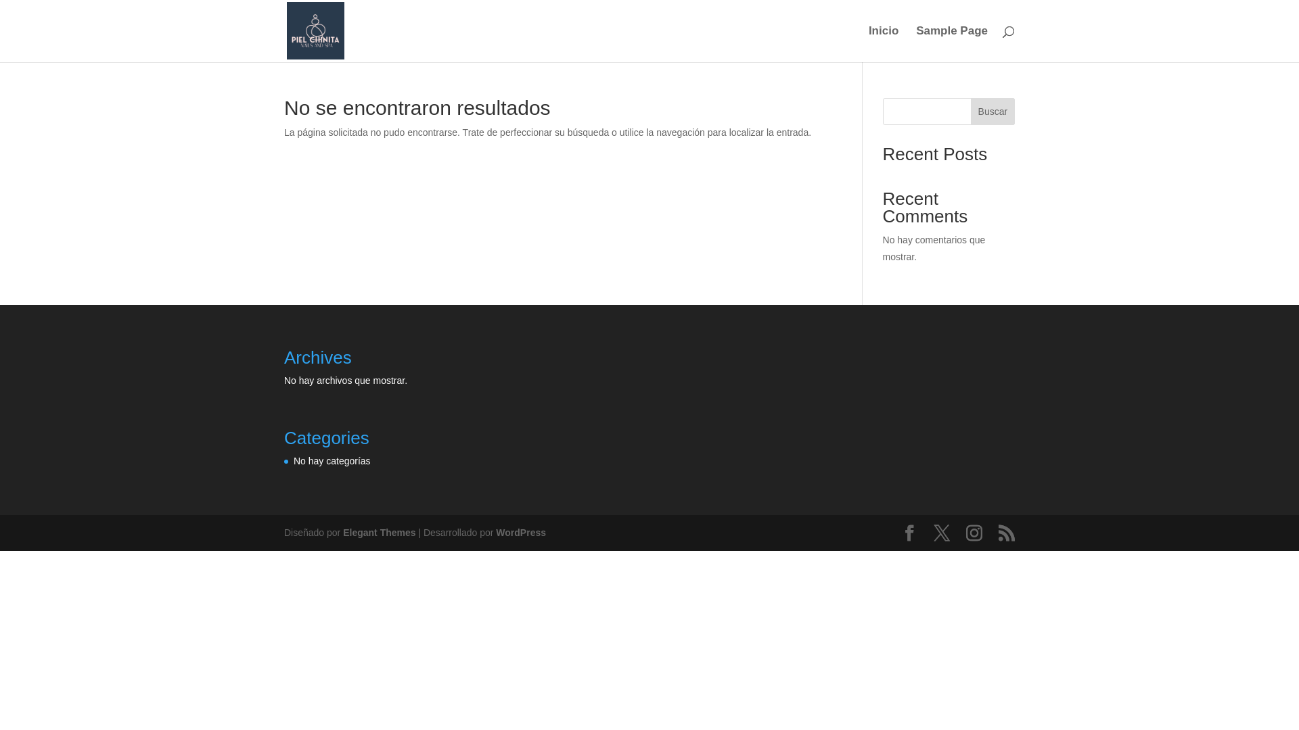Open the Sample Page menu item
The image size is (1299, 730).
point(952,31)
